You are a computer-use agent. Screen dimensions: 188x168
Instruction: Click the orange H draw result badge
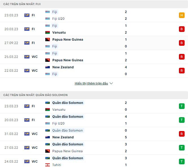181,15
